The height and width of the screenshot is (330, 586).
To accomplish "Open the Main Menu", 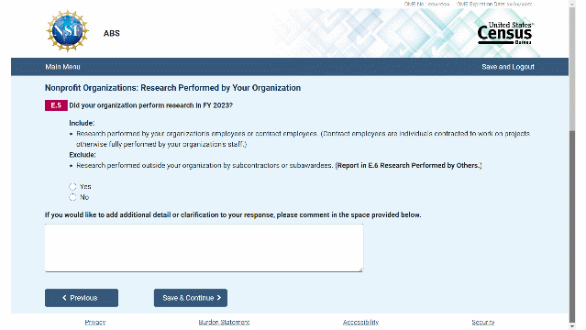I will point(62,67).
